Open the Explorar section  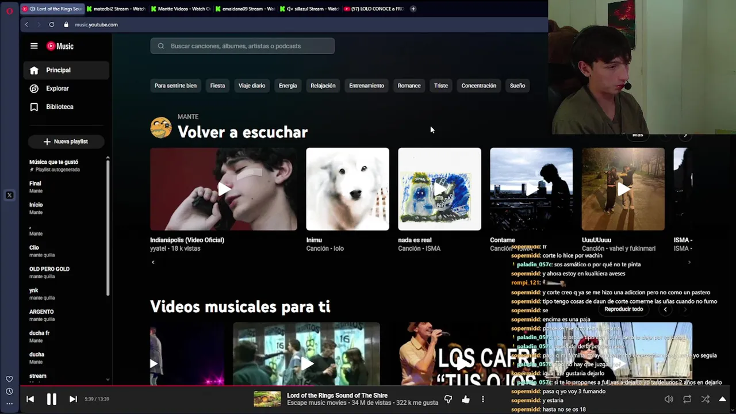pyautogui.click(x=66, y=89)
